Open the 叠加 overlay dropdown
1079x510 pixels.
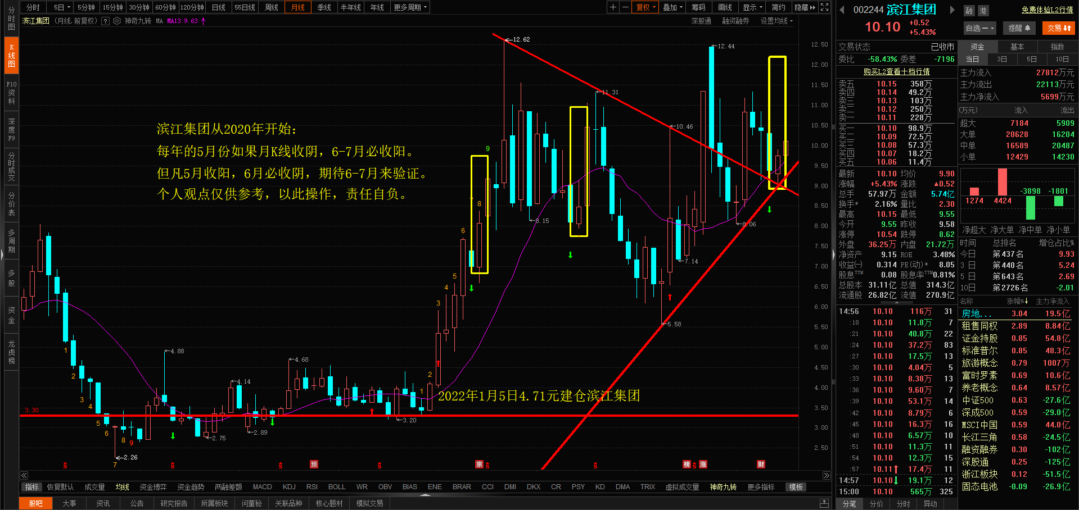pos(672,7)
